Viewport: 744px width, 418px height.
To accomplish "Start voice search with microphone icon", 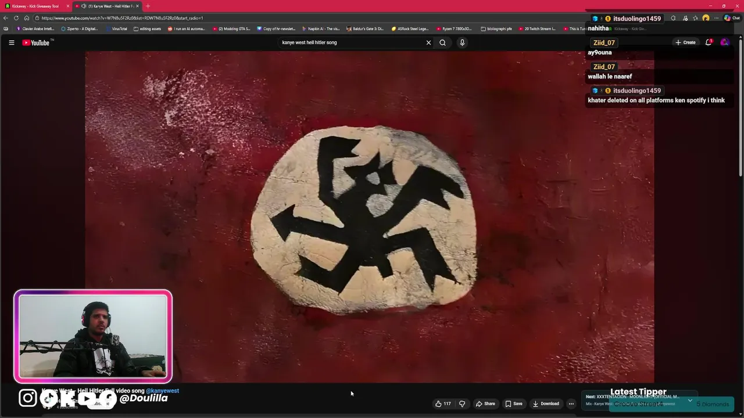I will click(x=462, y=42).
